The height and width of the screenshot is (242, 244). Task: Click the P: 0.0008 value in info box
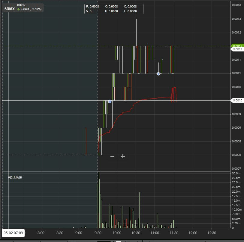(x=92, y=7)
